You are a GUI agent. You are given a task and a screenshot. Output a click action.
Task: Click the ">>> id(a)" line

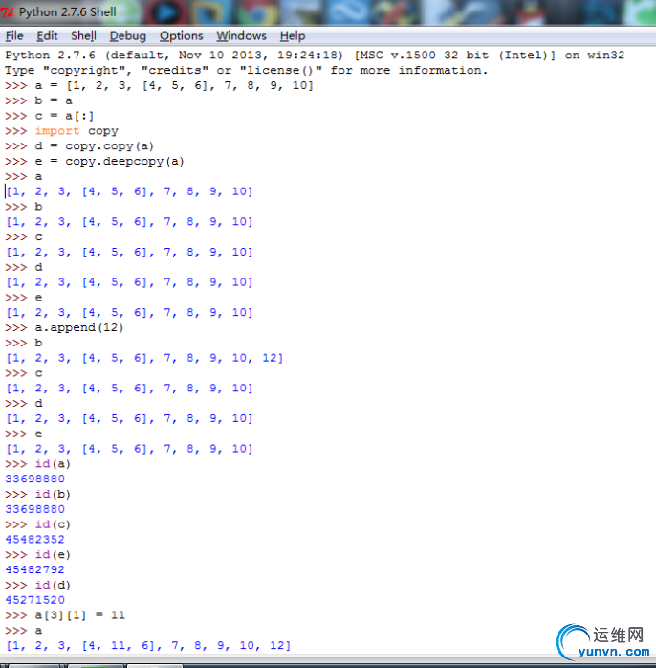click(38, 464)
